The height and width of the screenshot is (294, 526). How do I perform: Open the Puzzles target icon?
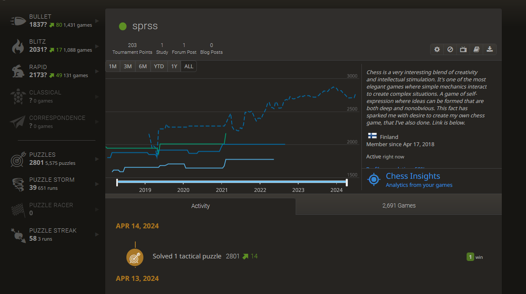(18, 159)
